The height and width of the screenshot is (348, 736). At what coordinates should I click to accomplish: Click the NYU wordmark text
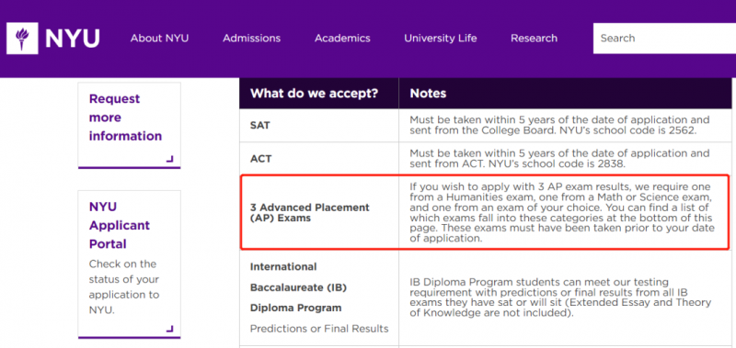[x=73, y=39]
